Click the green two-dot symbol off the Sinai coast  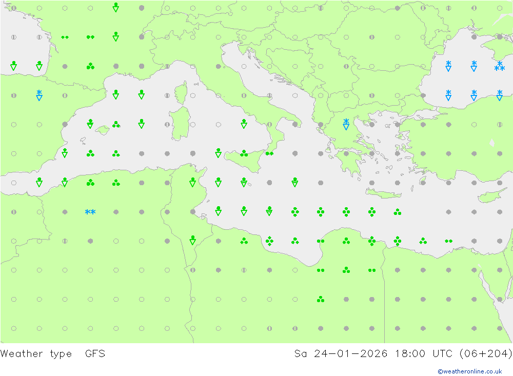448,241
